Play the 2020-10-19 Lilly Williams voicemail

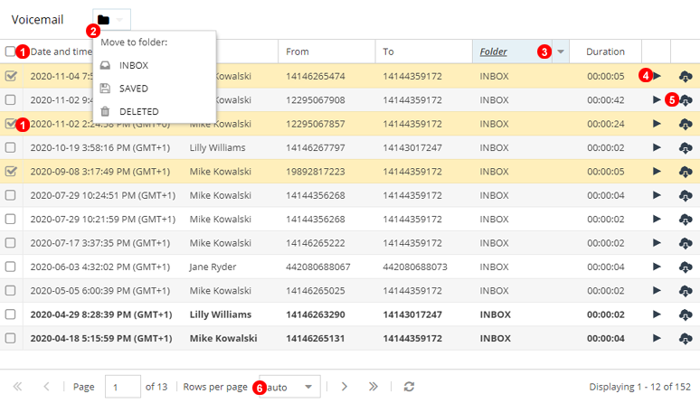coord(657,147)
